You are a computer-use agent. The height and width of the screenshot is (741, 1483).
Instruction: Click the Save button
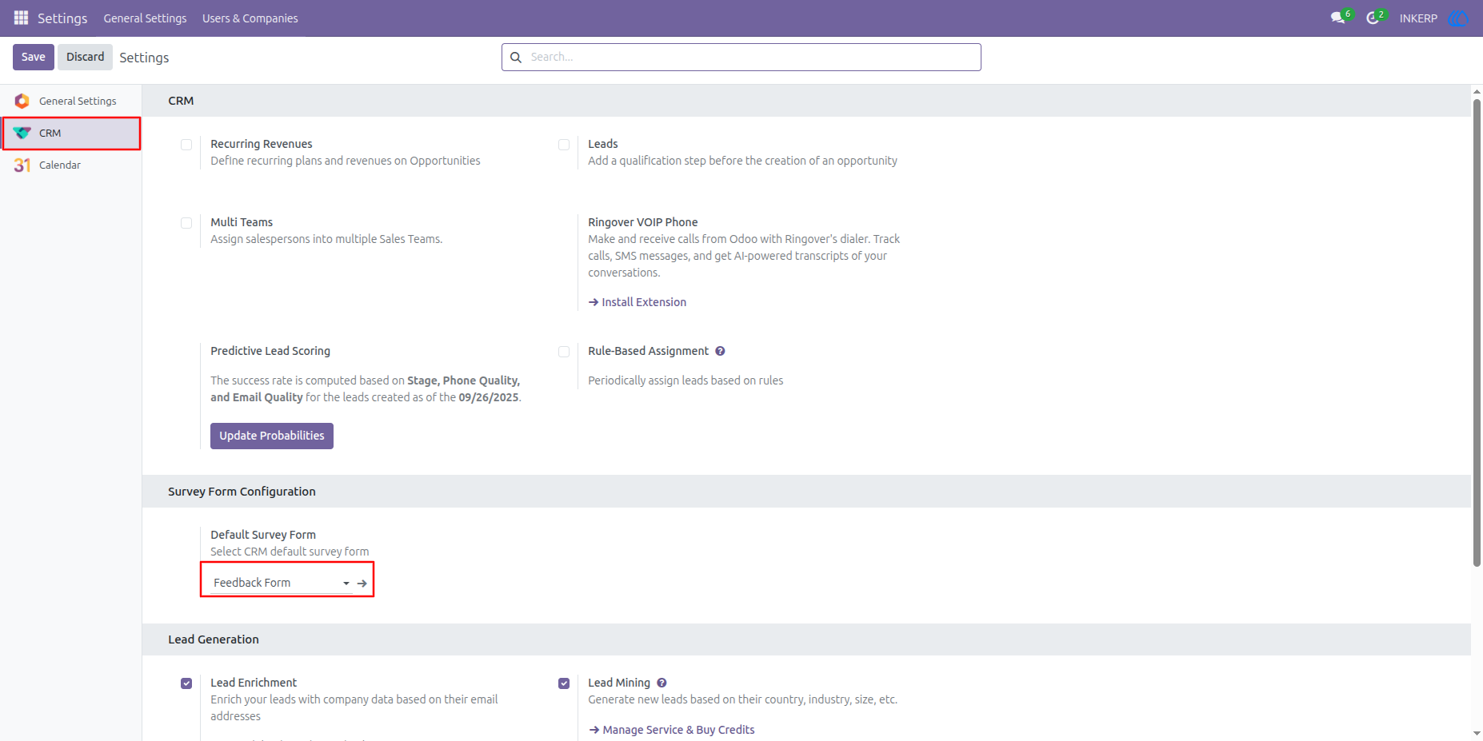tap(34, 57)
